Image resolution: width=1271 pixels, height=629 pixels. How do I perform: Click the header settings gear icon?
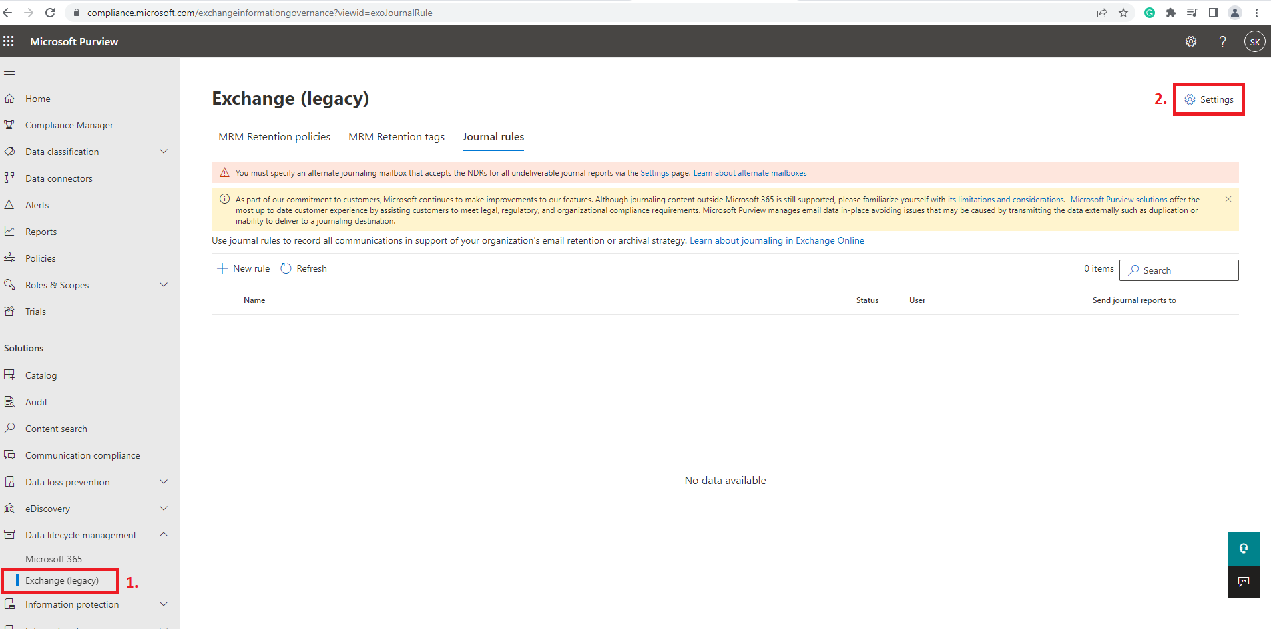(x=1190, y=41)
